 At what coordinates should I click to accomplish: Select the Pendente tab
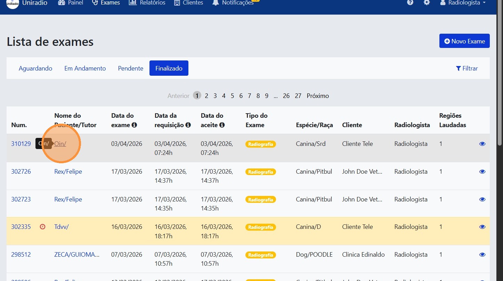pyautogui.click(x=130, y=68)
